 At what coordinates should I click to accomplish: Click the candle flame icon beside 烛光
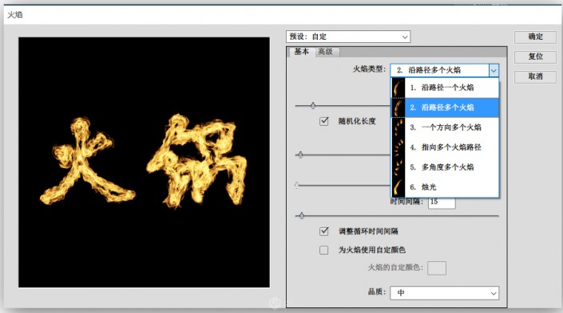pos(398,186)
